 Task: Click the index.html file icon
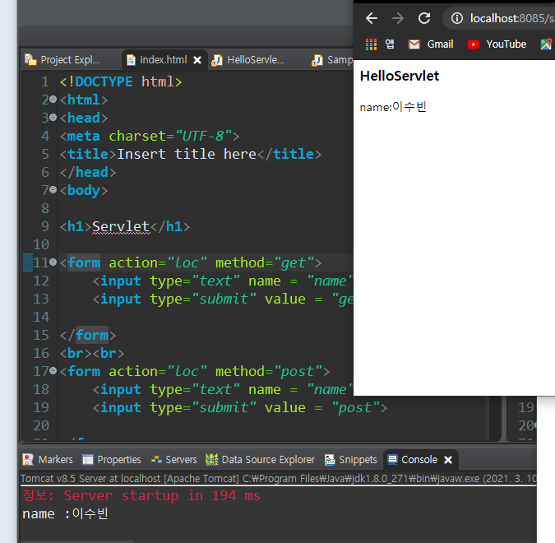[x=131, y=60]
